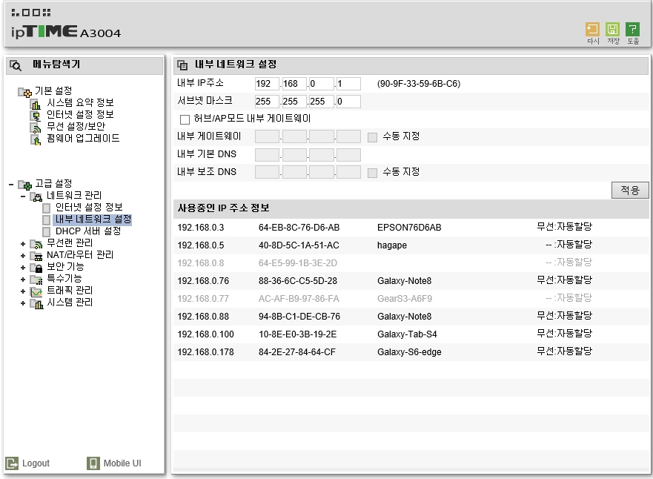Click the Mobile UI phone icon
The image size is (653, 479).
93,463
